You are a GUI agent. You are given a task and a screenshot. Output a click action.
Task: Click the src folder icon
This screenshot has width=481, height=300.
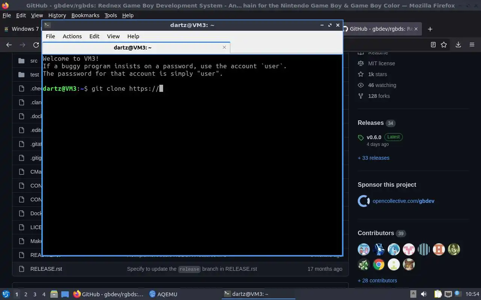[x=21, y=61]
